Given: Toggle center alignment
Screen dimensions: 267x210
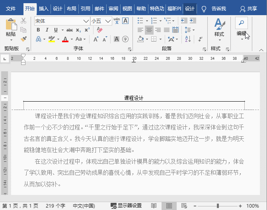Looking at the screenshot, I should 149,30.
